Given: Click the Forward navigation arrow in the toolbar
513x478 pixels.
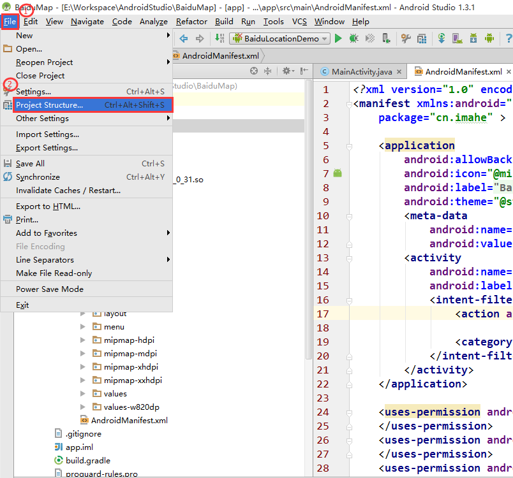Looking at the screenshot, I should click(200, 38).
